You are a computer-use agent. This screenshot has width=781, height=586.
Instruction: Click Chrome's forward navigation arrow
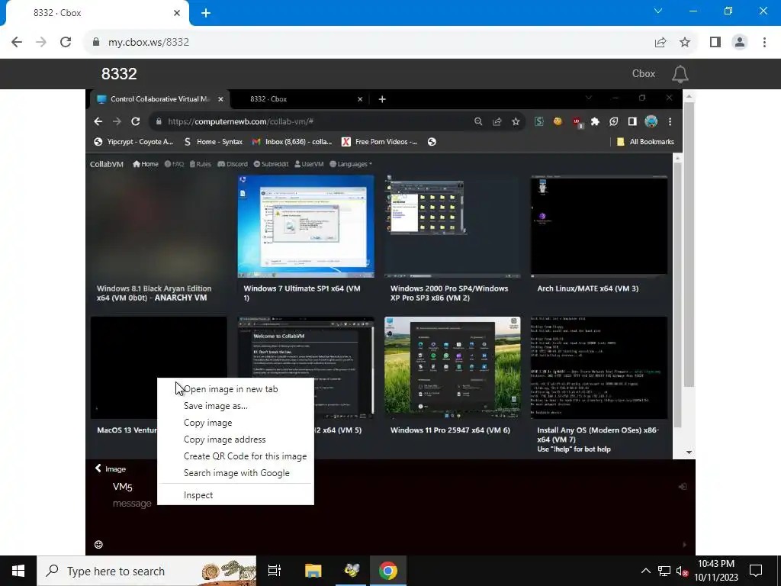click(41, 43)
